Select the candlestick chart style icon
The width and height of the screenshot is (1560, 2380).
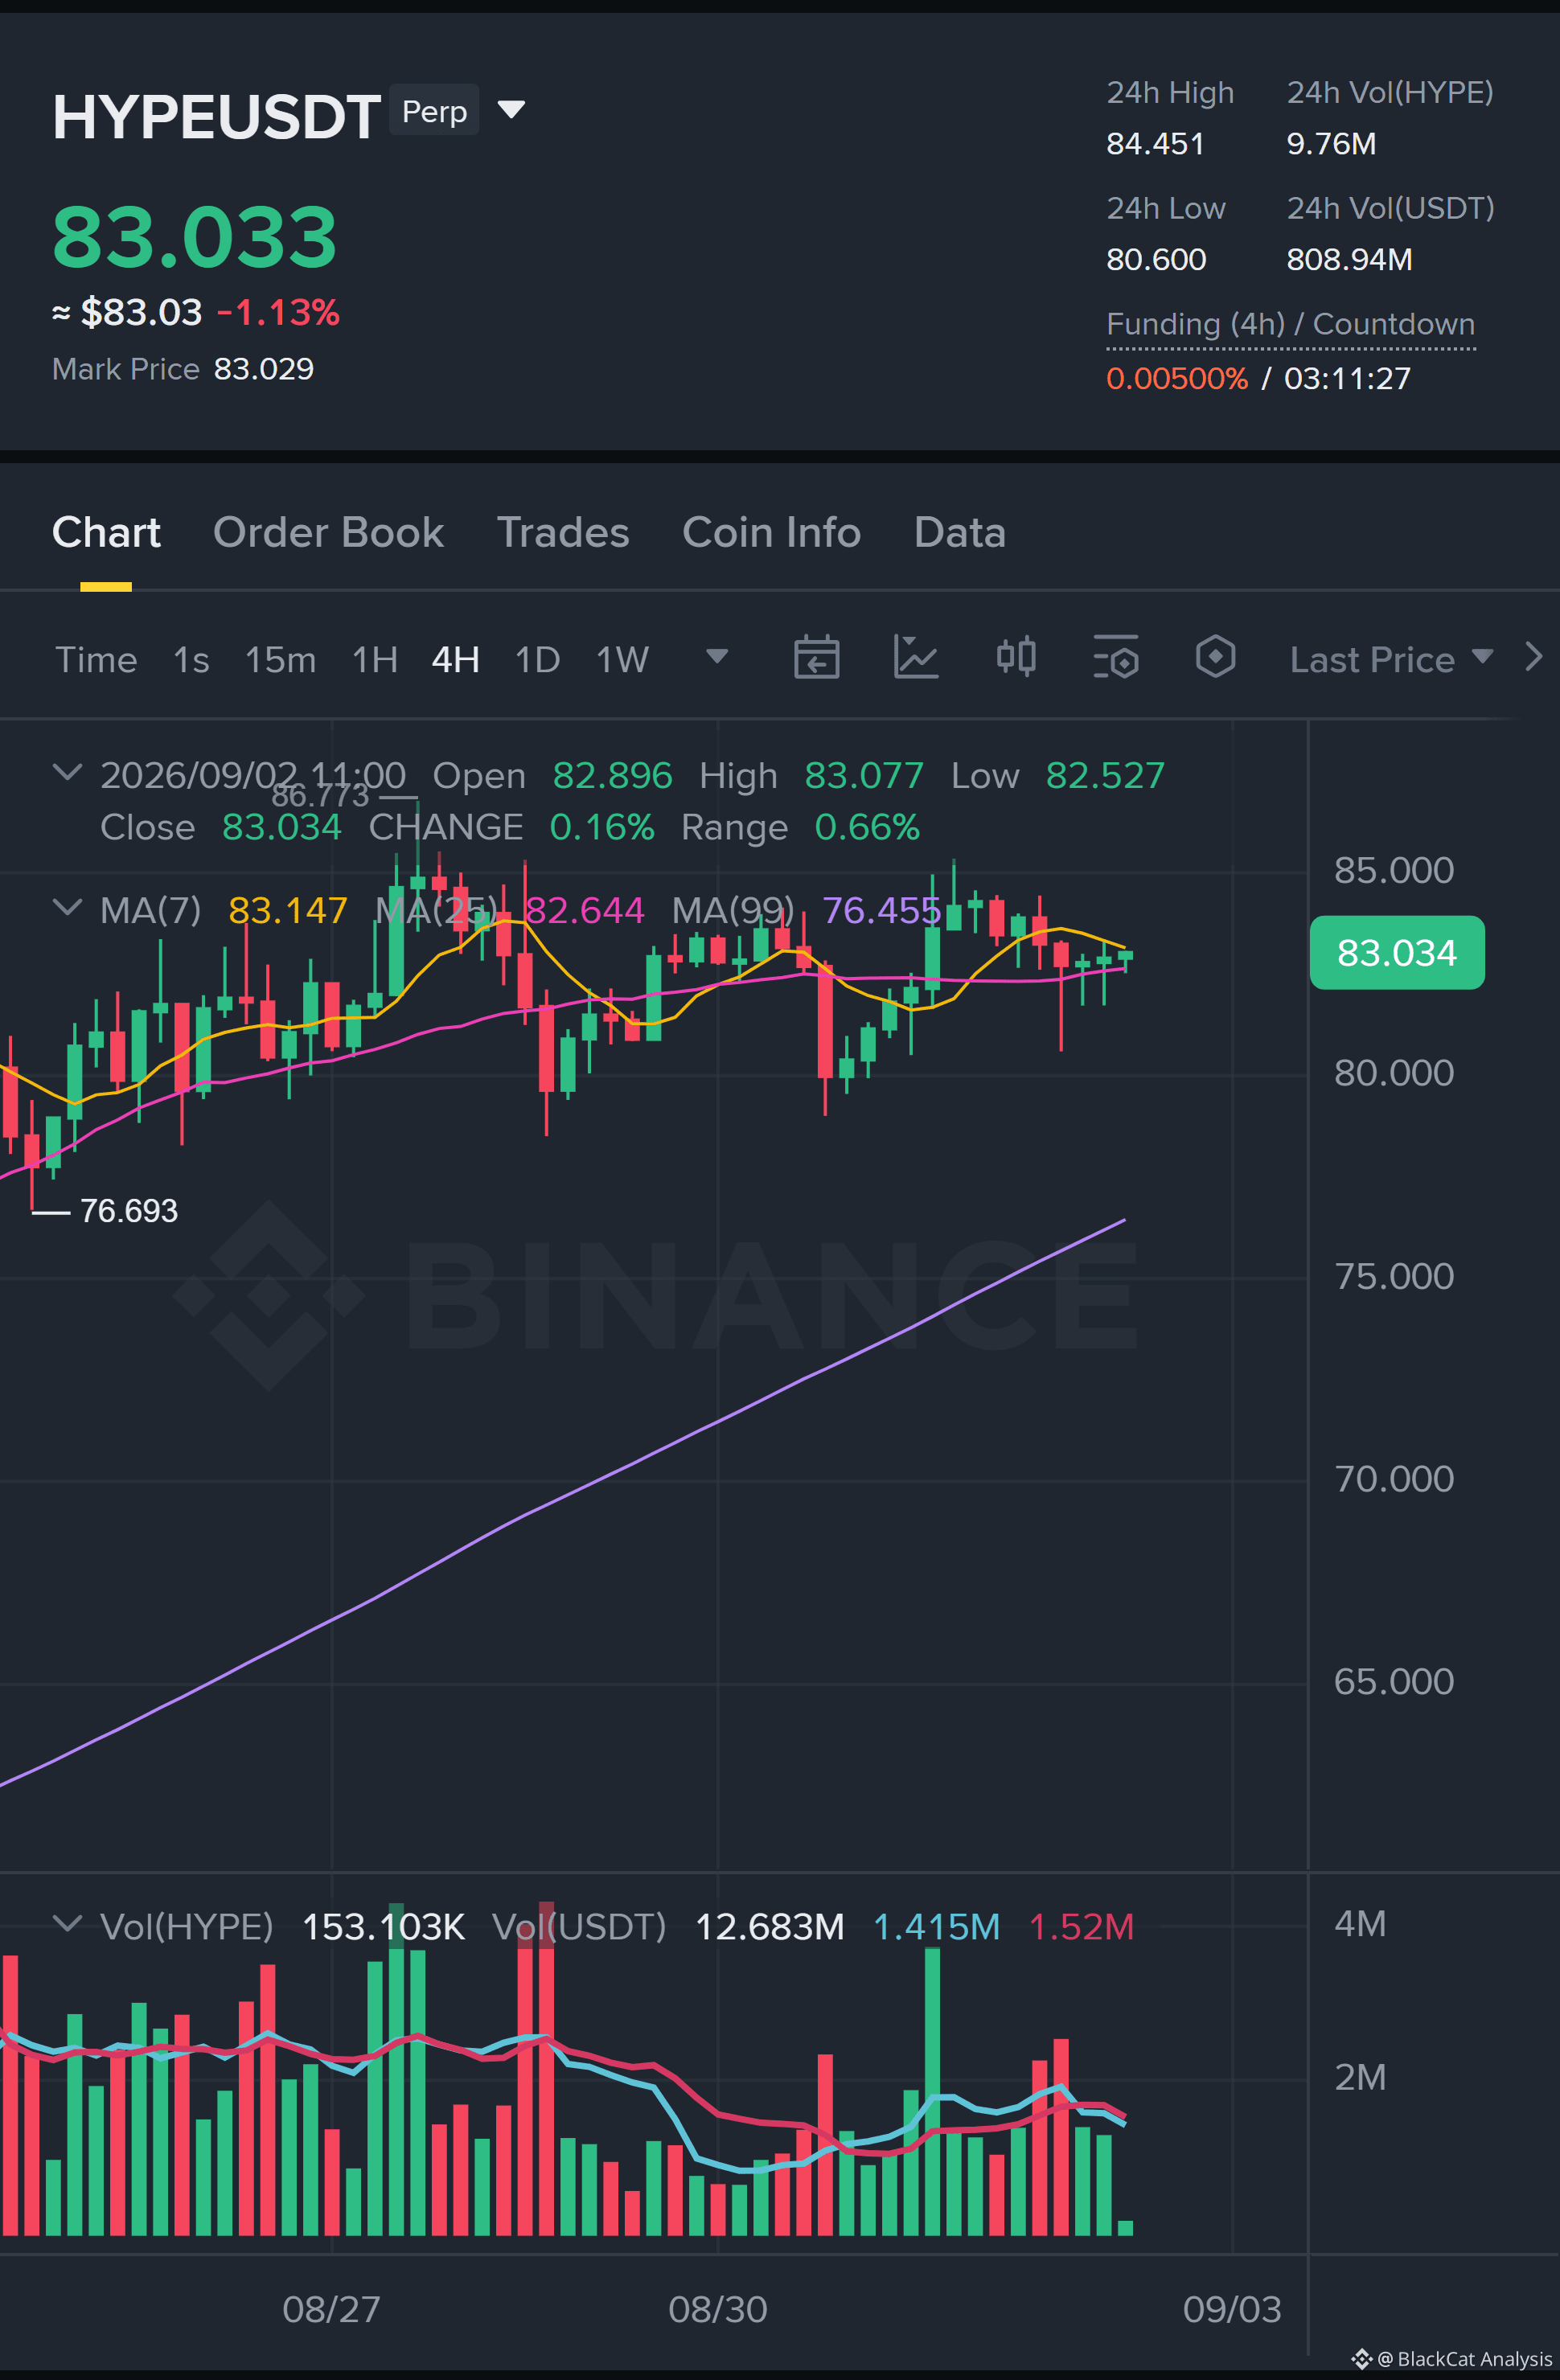click(1016, 657)
